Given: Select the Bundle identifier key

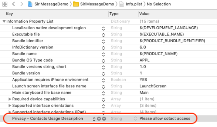Looking at the screenshot, I should [x=28, y=41].
